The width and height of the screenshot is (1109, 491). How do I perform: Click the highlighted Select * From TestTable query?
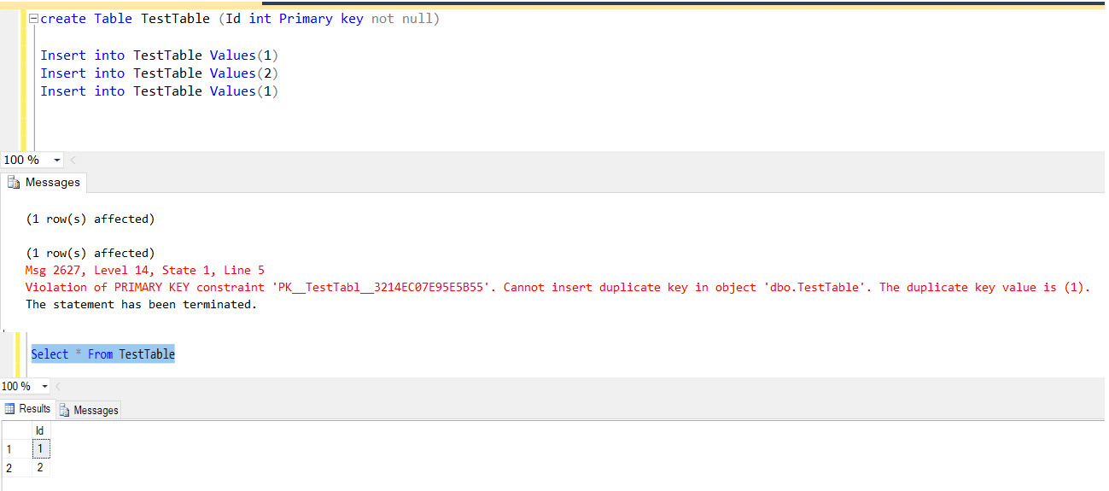[x=102, y=354]
